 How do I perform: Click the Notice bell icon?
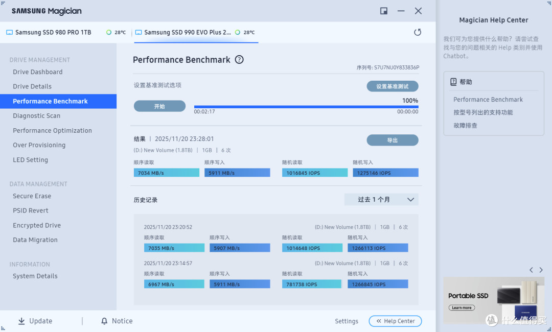104,321
